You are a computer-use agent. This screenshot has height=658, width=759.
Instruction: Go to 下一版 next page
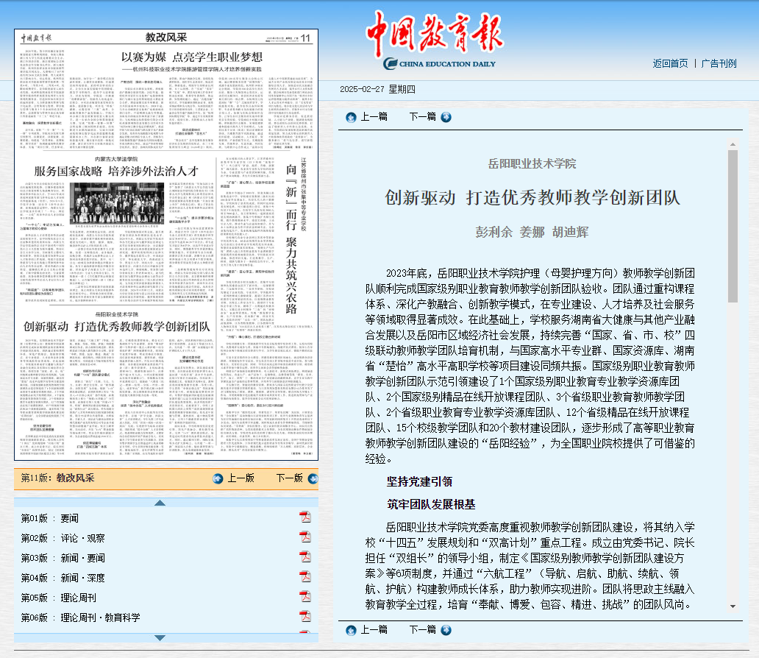290,478
